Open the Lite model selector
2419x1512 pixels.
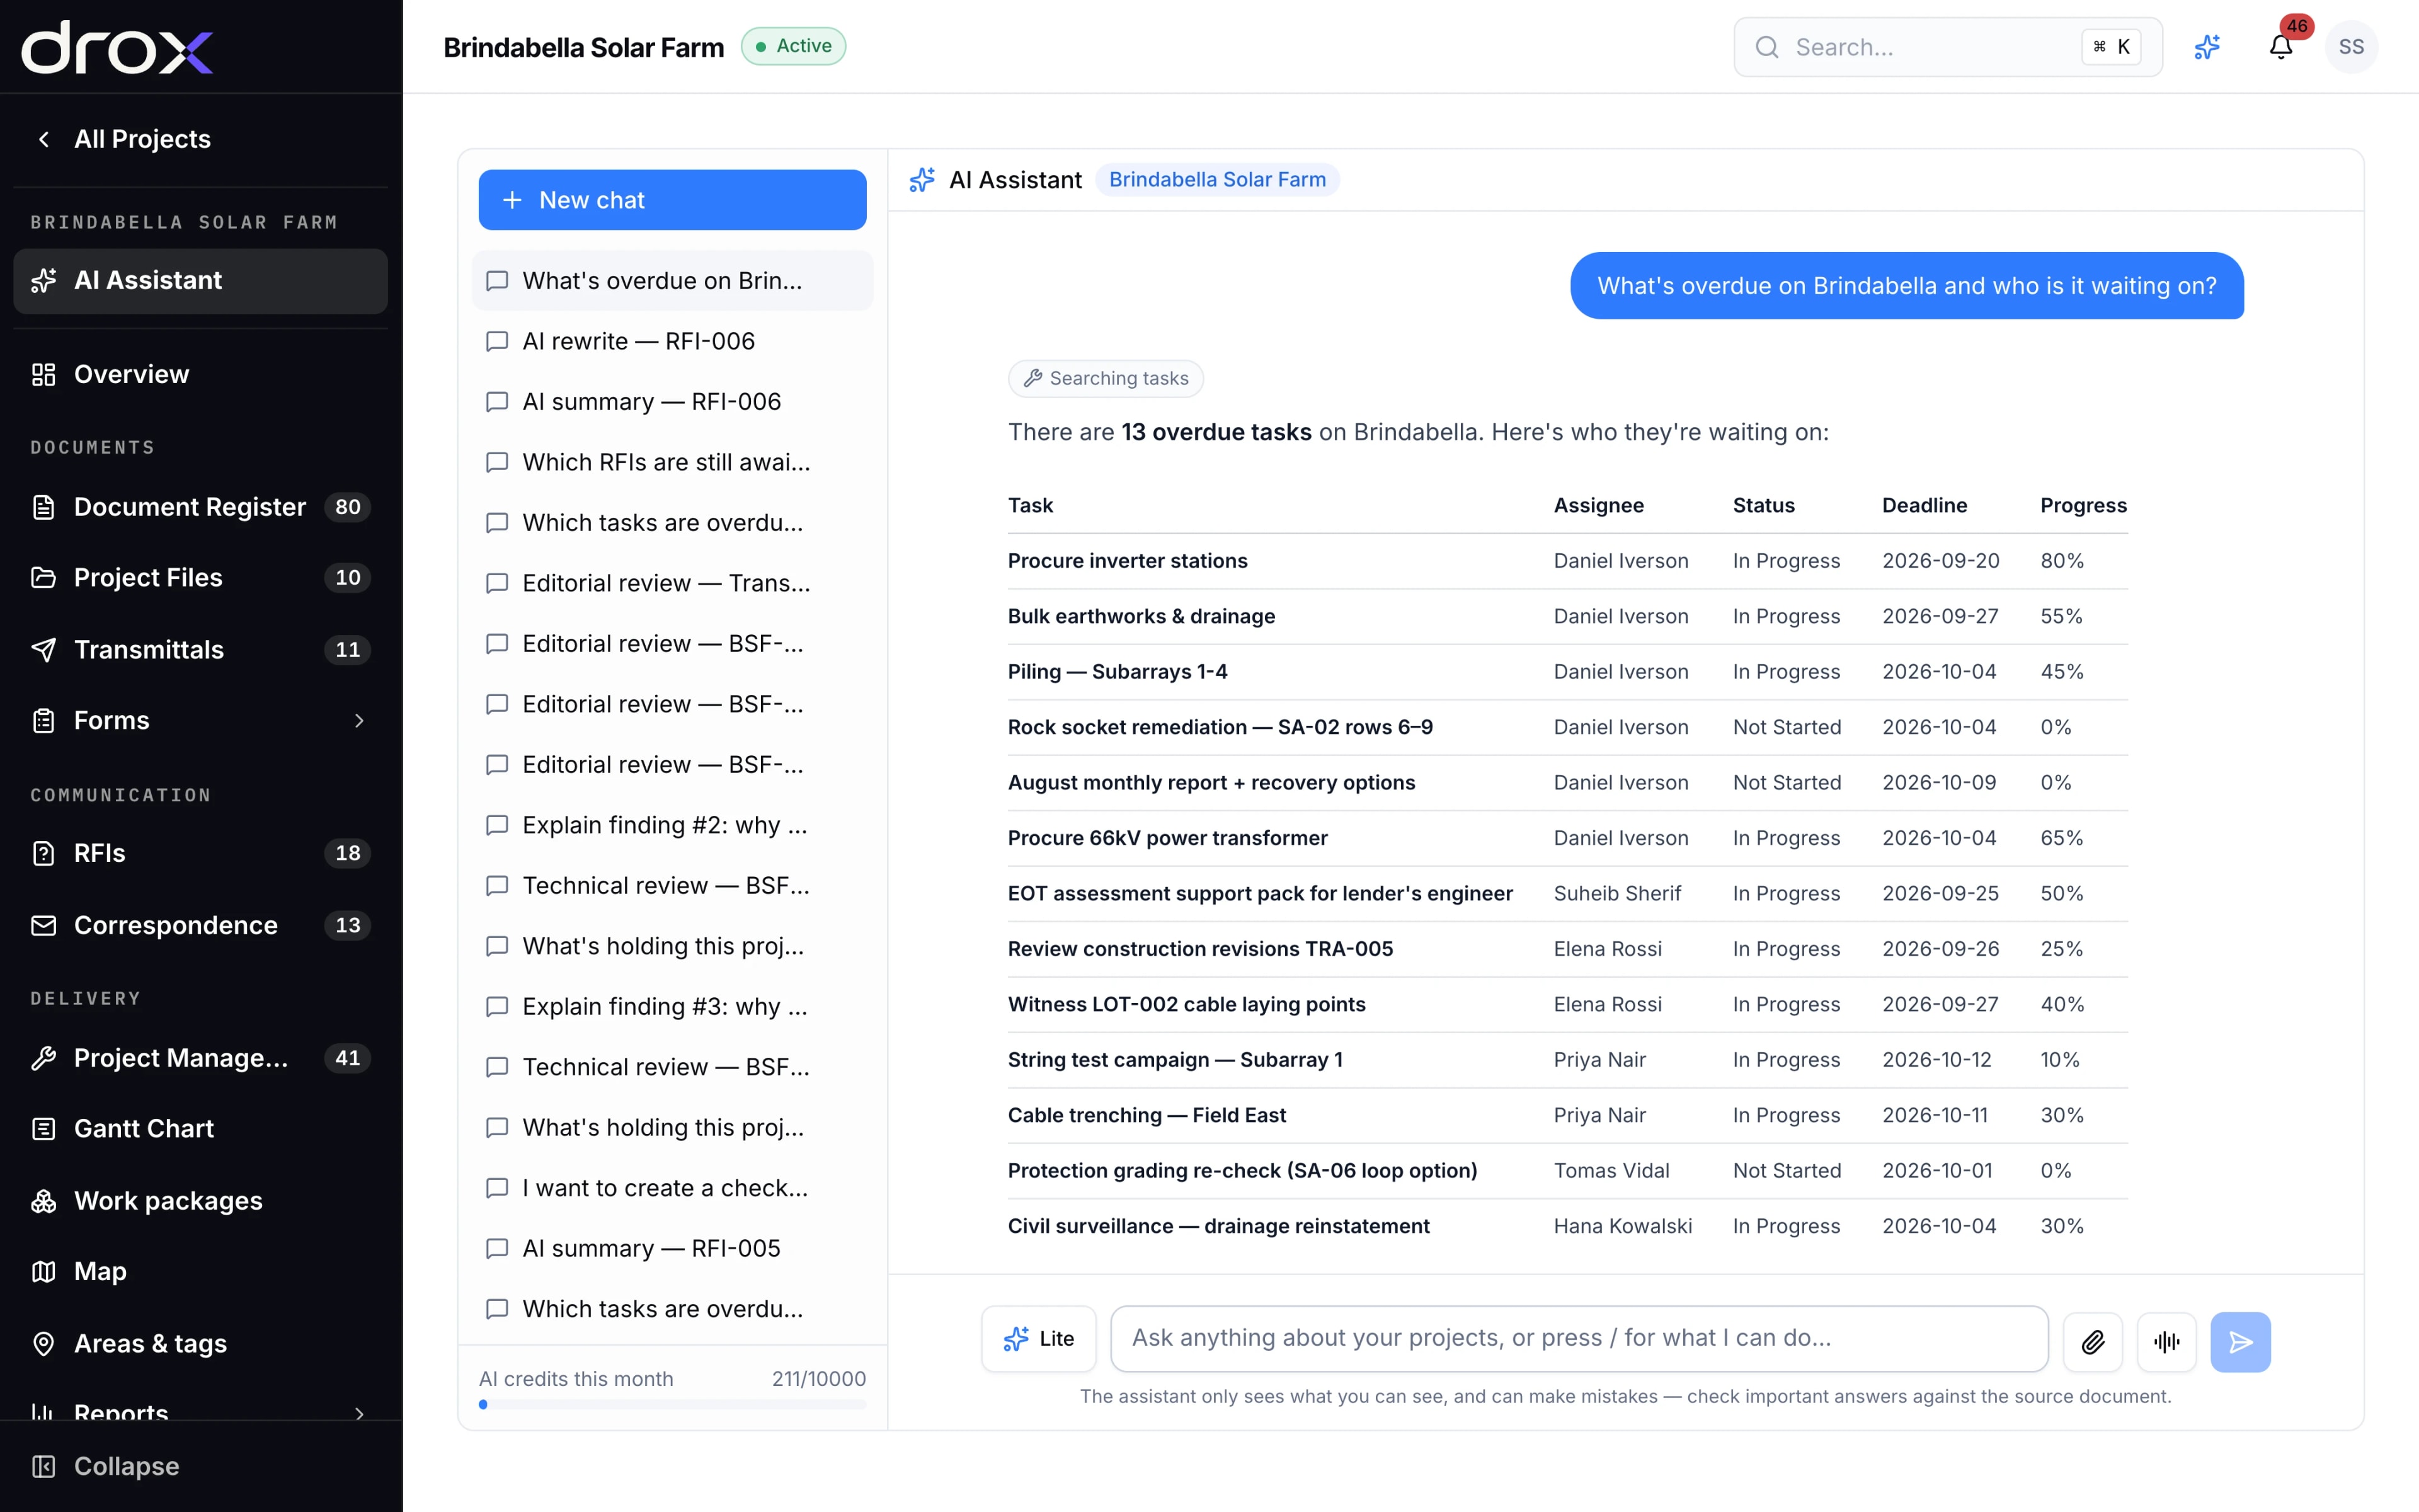click(1039, 1338)
